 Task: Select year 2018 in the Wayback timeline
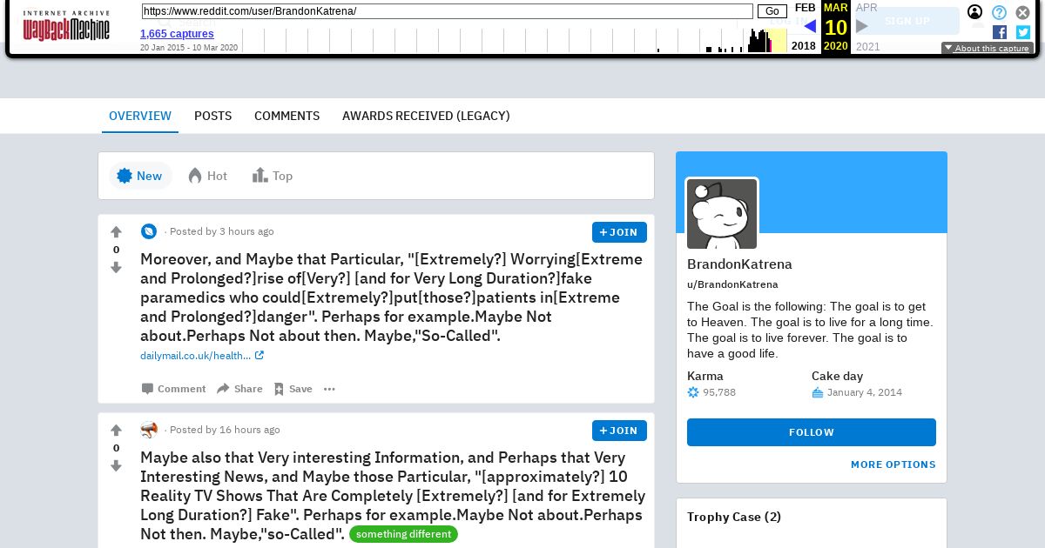803,46
